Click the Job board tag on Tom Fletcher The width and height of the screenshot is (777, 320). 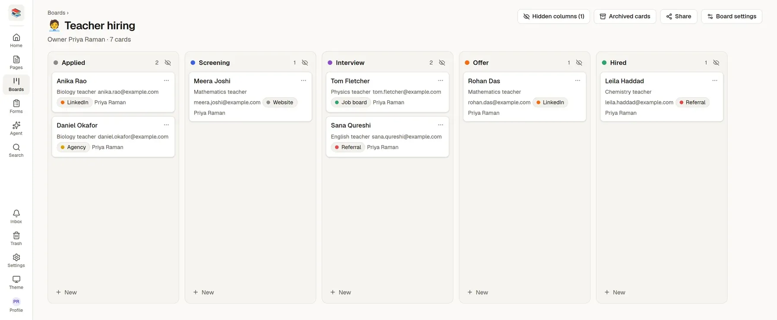pos(351,103)
